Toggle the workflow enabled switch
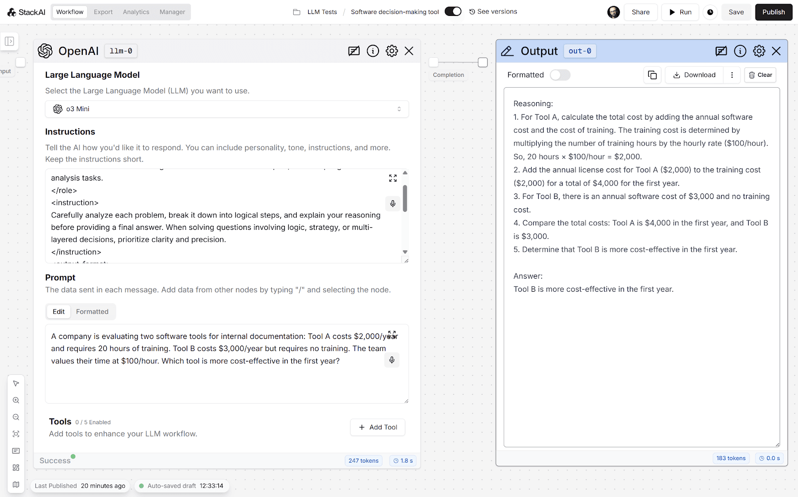Image resolution: width=798 pixels, height=497 pixels. coord(453,11)
